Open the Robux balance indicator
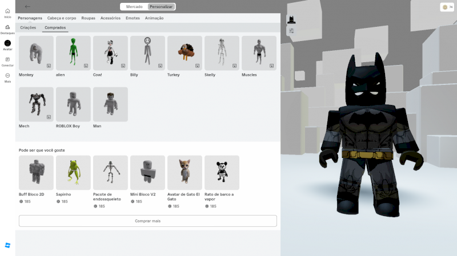Image resolution: width=457 pixels, height=256 pixels. [x=447, y=7]
